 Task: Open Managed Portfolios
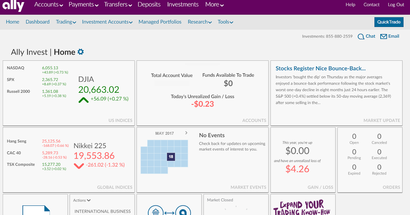[x=160, y=22]
